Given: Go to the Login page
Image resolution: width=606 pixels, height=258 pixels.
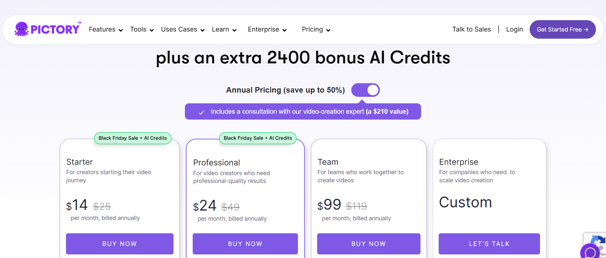Looking at the screenshot, I should [514, 30].
